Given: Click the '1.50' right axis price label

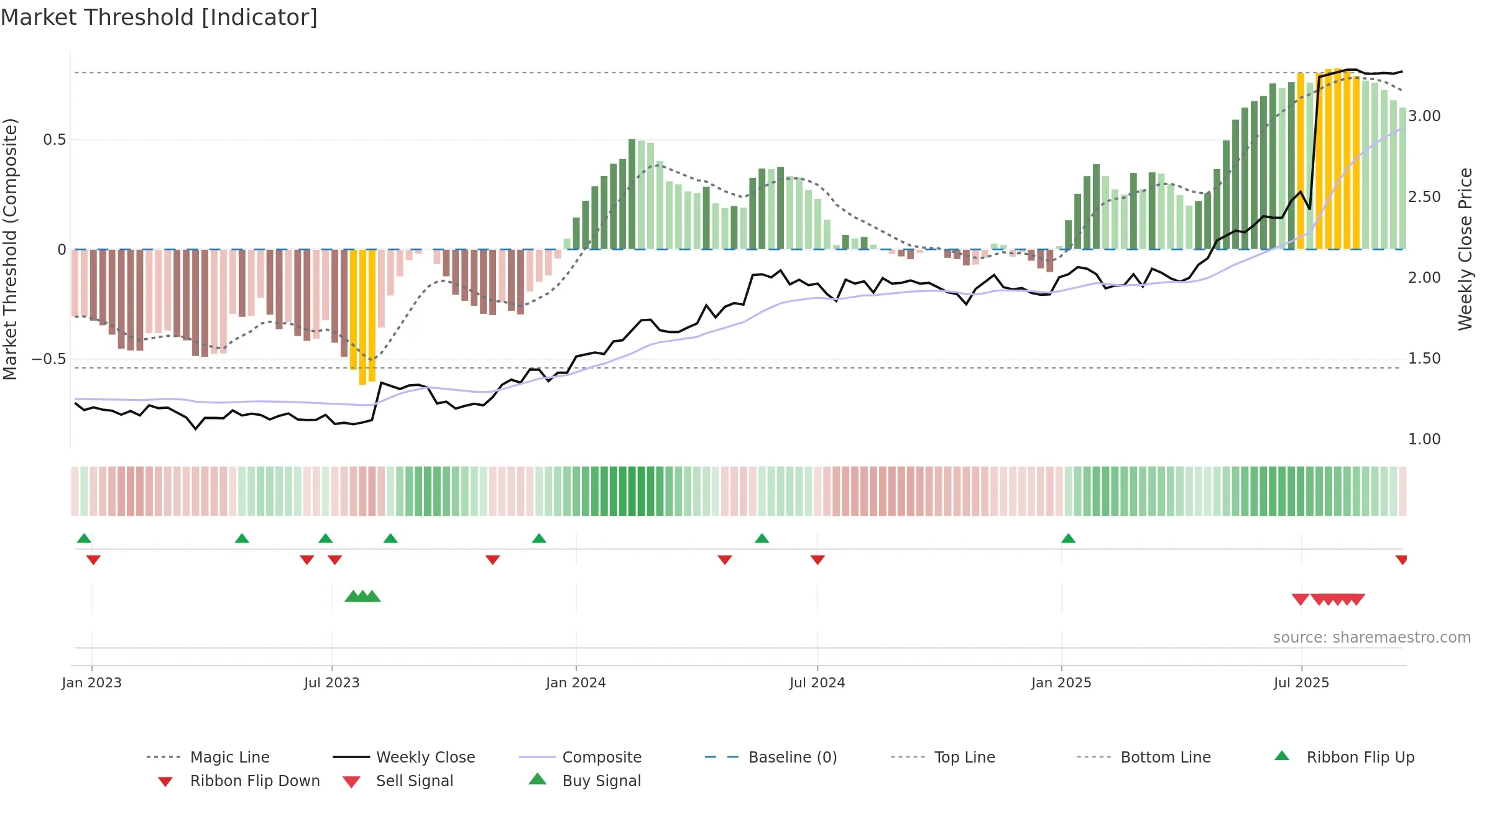Looking at the screenshot, I should [x=1424, y=359].
